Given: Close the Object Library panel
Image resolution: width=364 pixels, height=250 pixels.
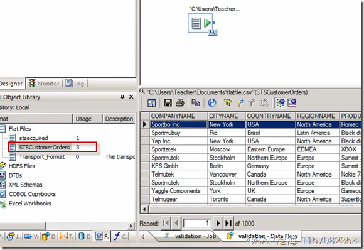Looking at the screenshot, I should point(131,97).
